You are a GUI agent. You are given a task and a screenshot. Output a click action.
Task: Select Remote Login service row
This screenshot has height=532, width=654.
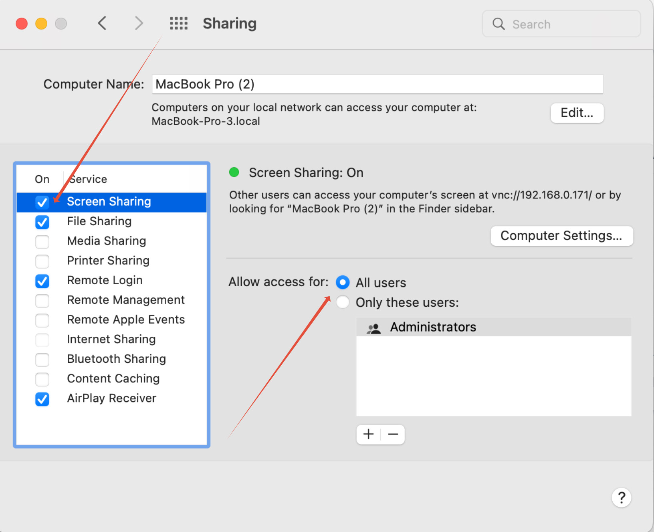105,280
